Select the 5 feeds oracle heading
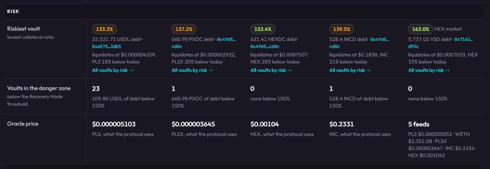Screen dimensions: 490x169 419,124
